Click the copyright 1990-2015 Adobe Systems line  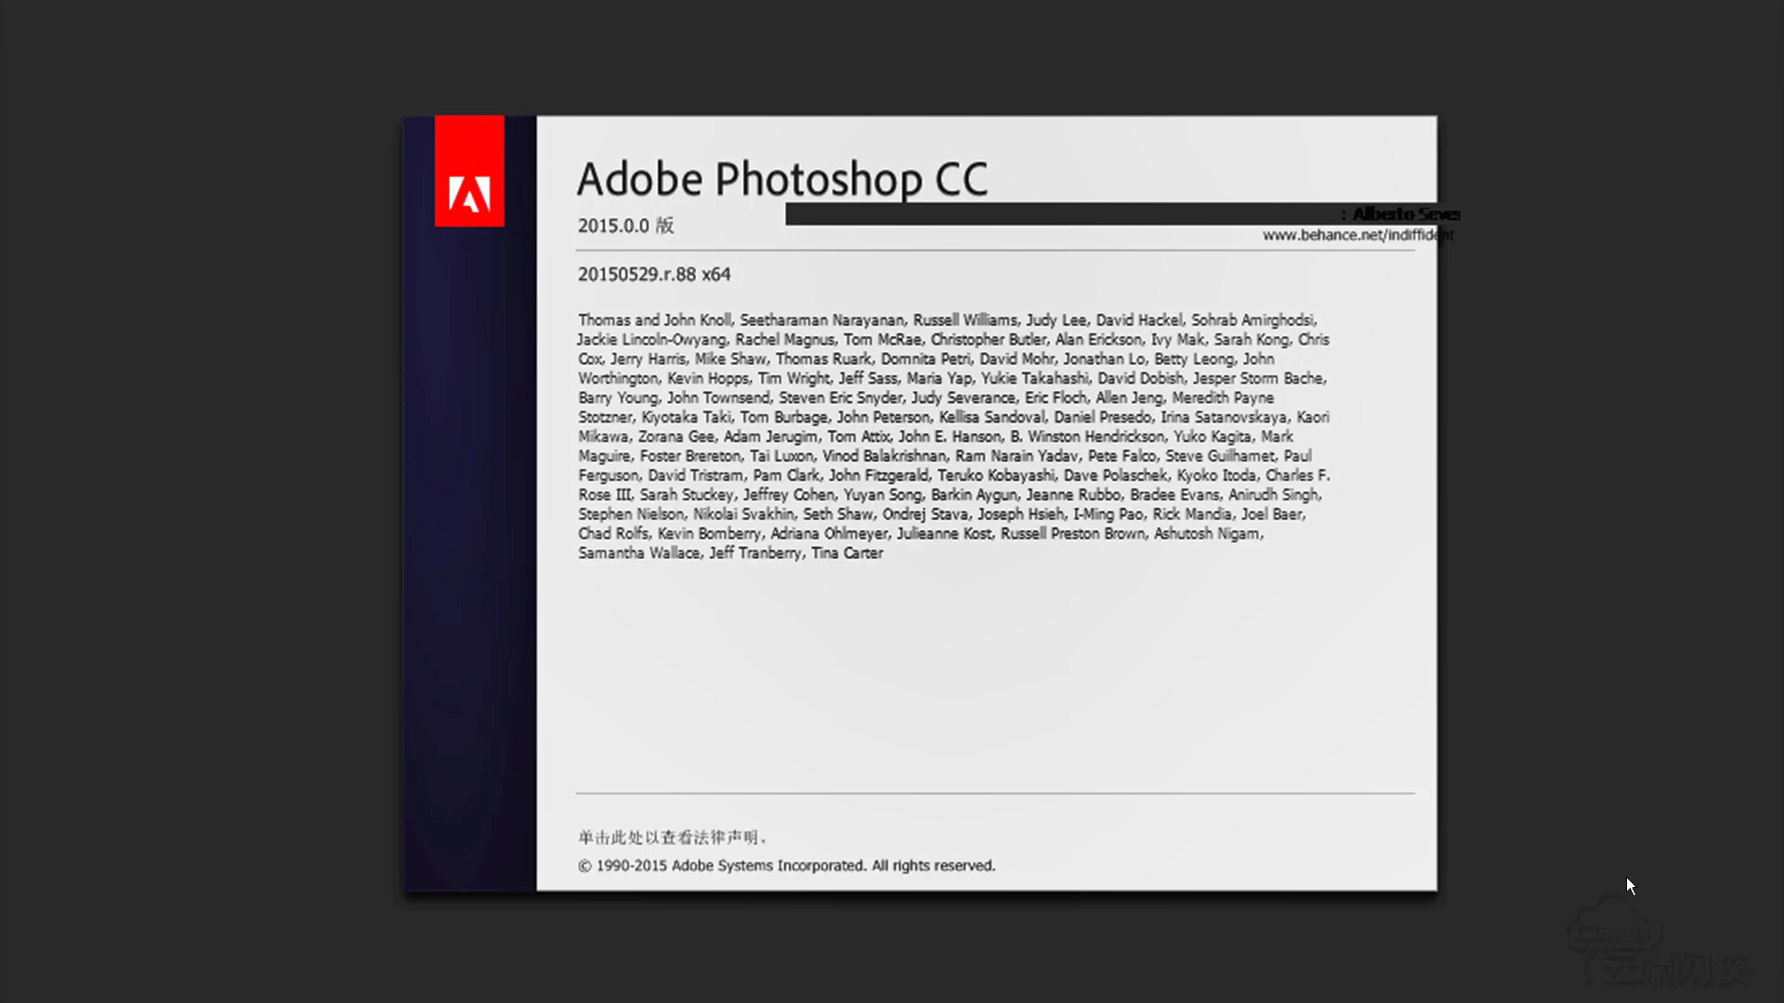point(786,866)
